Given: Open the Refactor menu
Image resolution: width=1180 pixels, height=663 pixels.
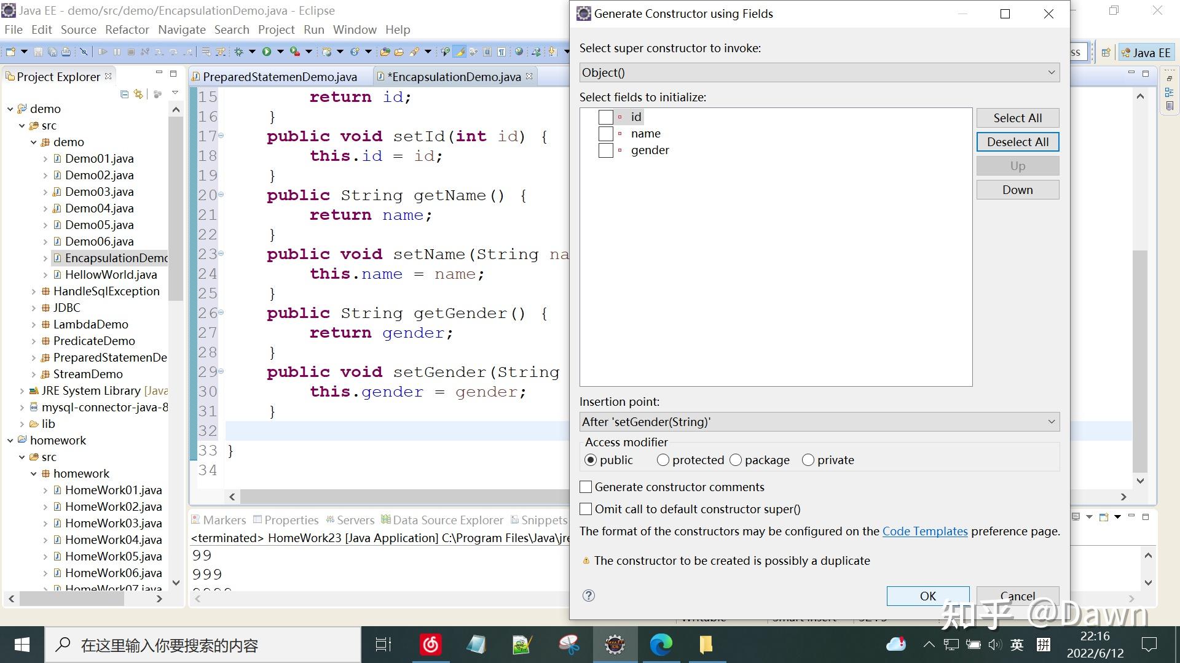Looking at the screenshot, I should click(127, 29).
